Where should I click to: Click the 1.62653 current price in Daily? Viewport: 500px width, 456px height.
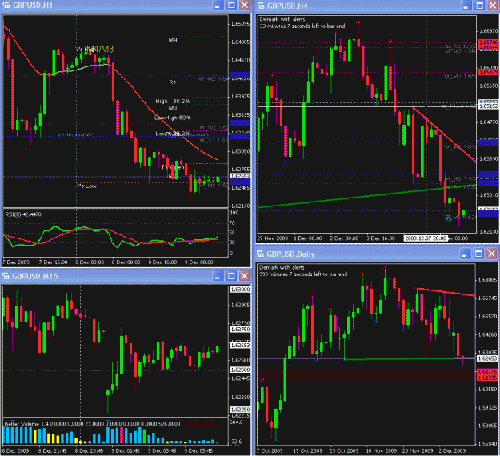(488, 358)
